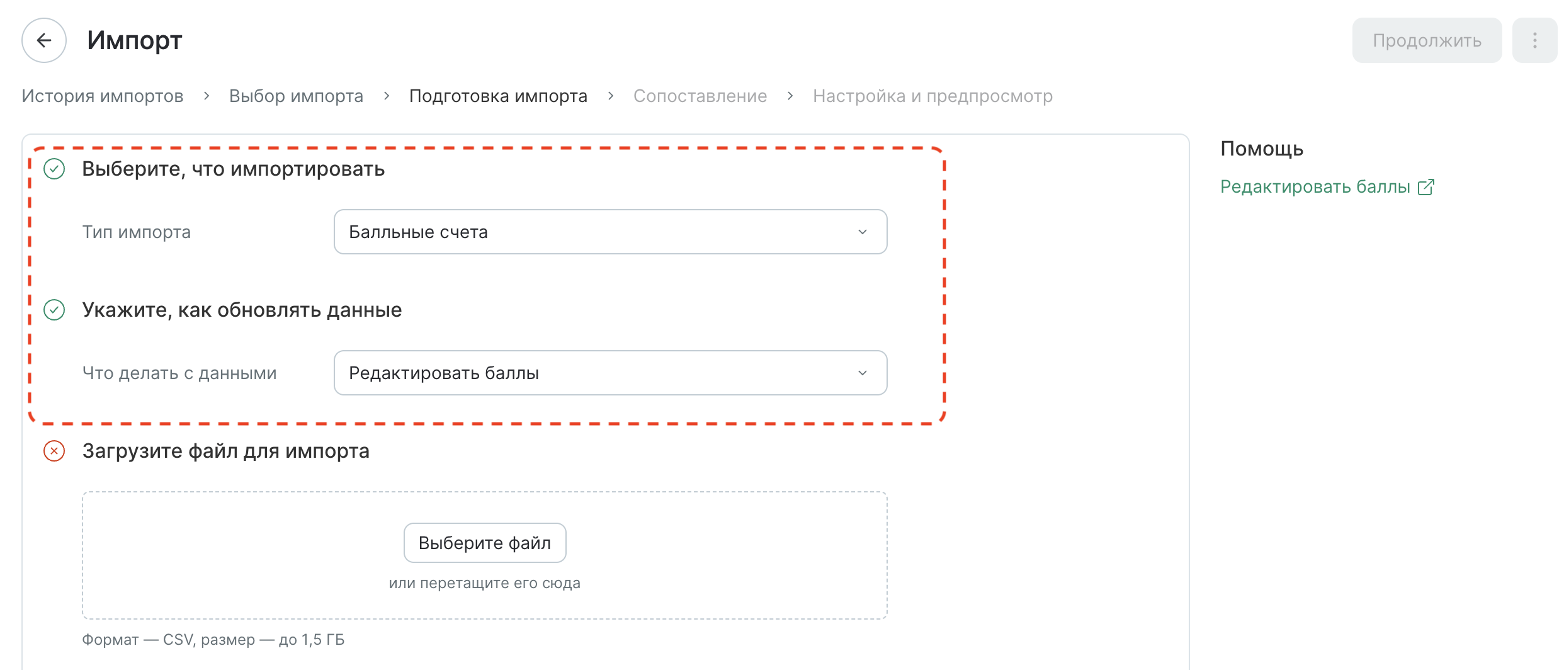The width and height of the screenshot is (1564, 670).
Task: Go to Сопоставление breadcrumb step
Action: 700,96
